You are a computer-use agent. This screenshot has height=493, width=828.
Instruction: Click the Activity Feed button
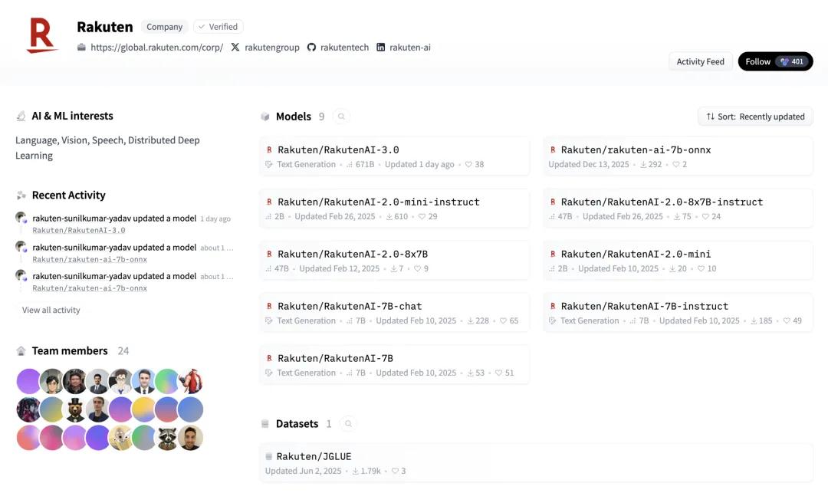pyautogui.click(x=700, y=62)
